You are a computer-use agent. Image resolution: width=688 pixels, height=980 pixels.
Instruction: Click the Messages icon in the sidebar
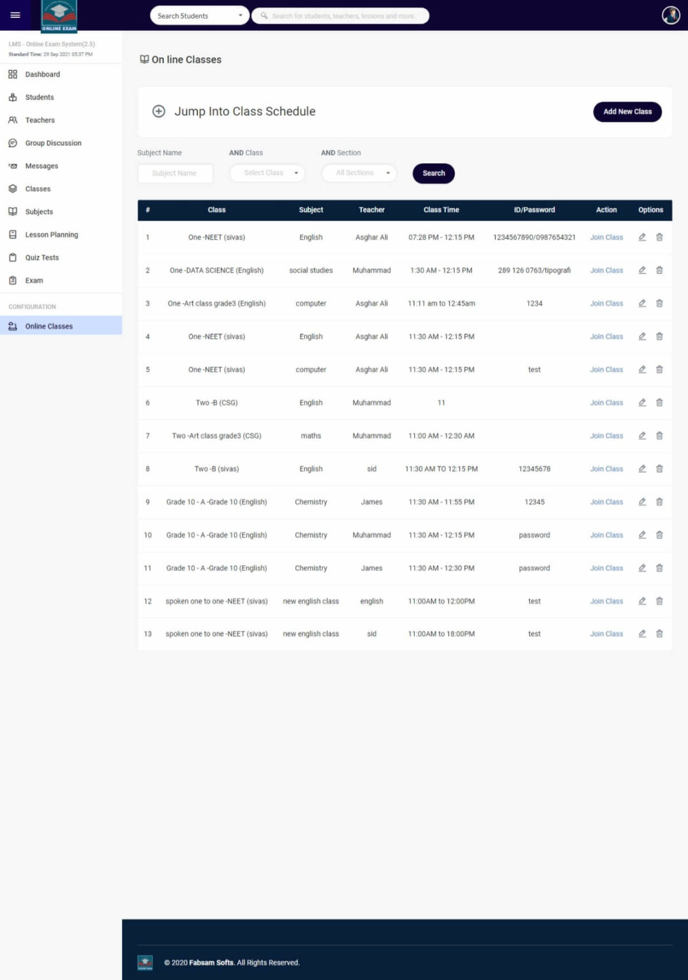(11, 166)
